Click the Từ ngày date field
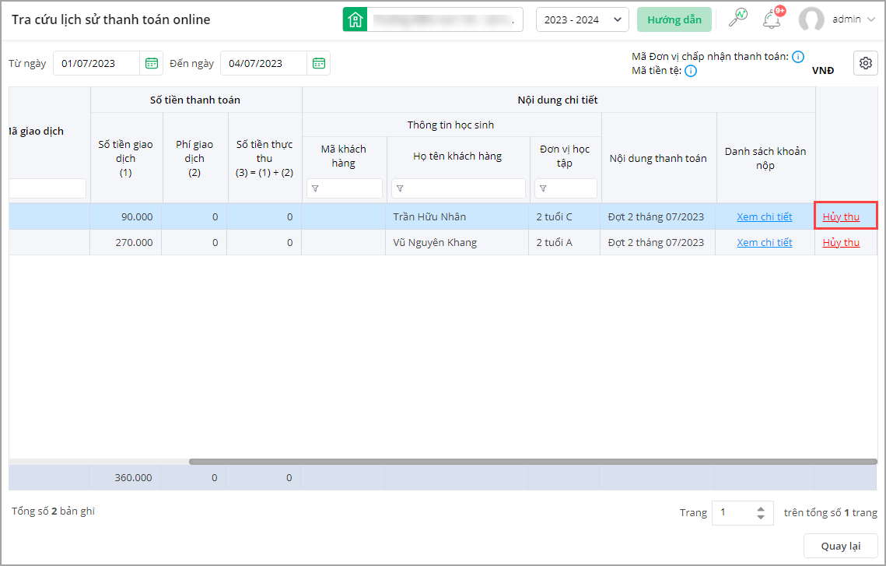 tap(96, 63)
